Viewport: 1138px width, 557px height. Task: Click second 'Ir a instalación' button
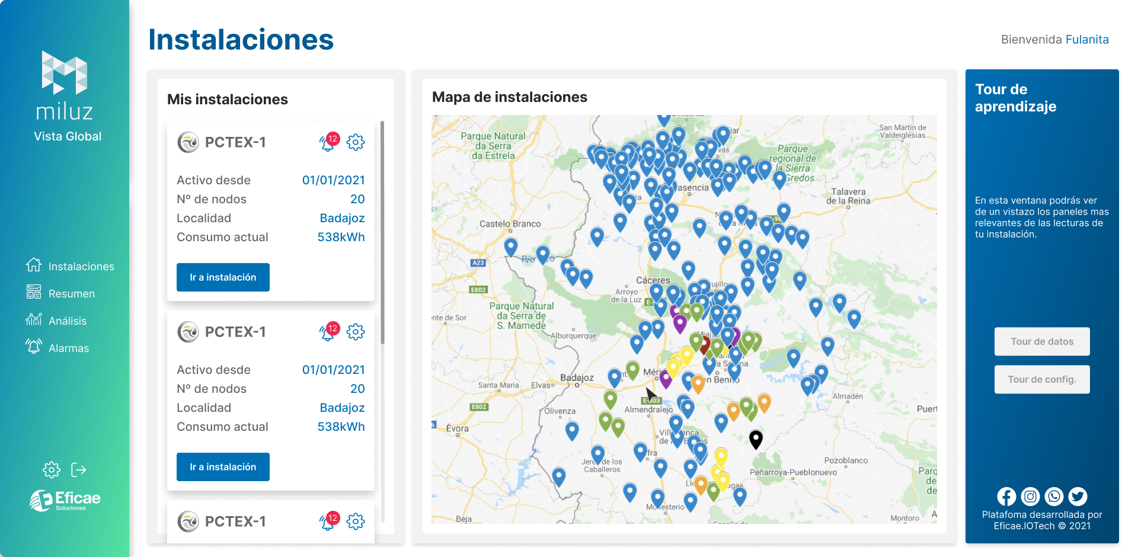(x=223, y=467)
